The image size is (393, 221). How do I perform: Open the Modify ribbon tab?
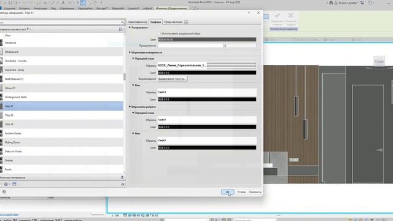tap(171, 8)
